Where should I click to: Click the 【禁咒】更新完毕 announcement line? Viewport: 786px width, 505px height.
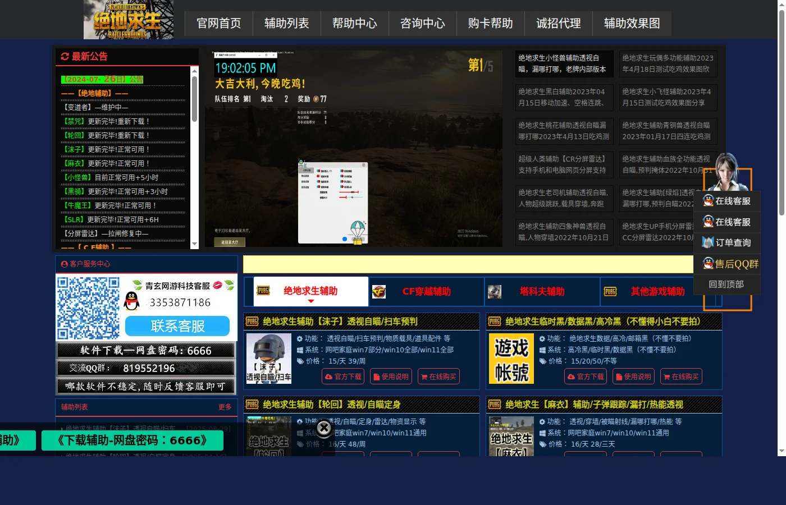point(106,121)
